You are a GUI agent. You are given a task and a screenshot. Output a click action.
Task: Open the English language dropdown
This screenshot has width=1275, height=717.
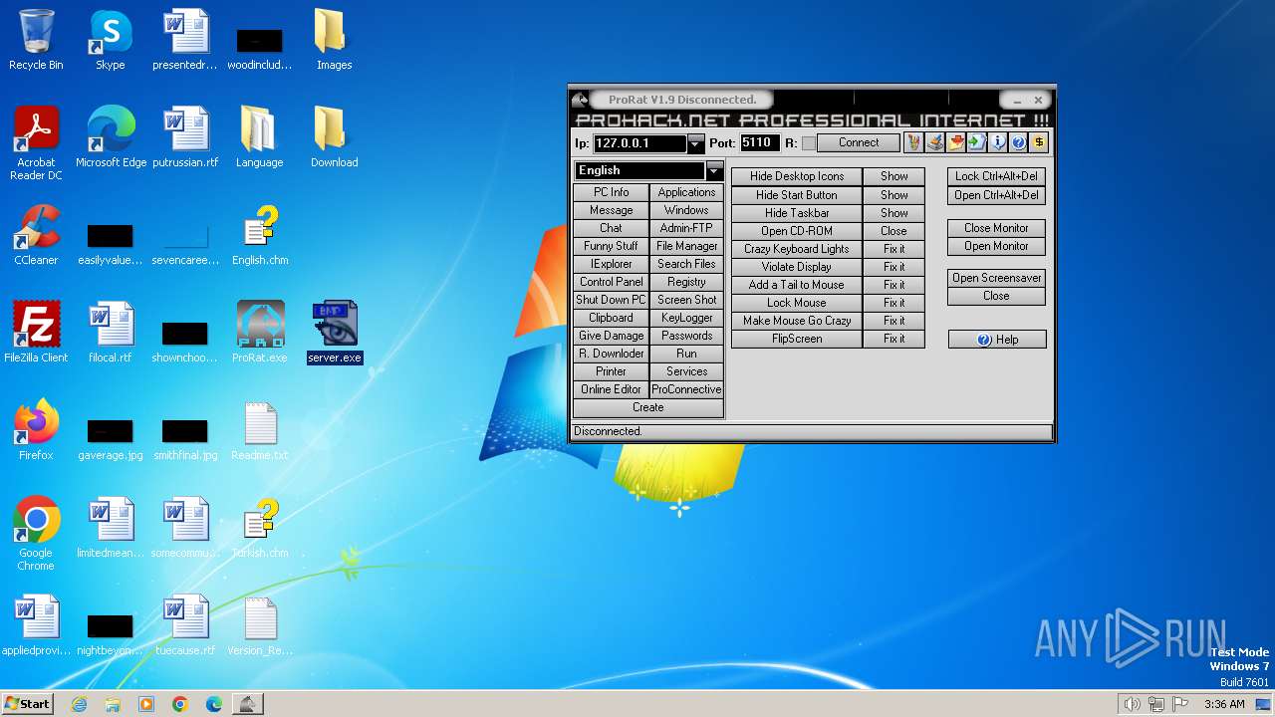pos(714,170)
